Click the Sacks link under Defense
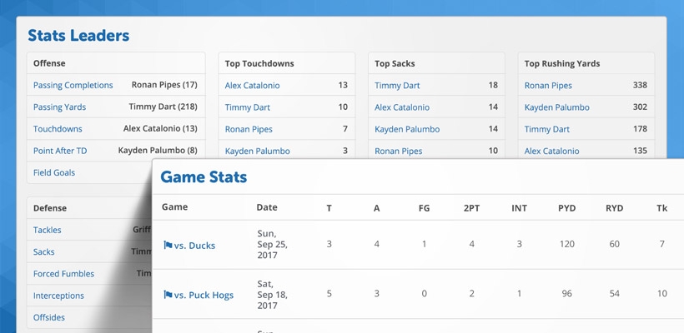 pos(43,251)
